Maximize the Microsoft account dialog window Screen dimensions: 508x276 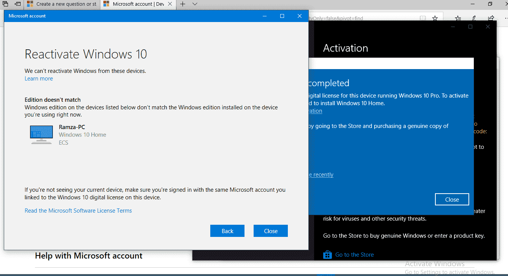[x=282, y=16]
